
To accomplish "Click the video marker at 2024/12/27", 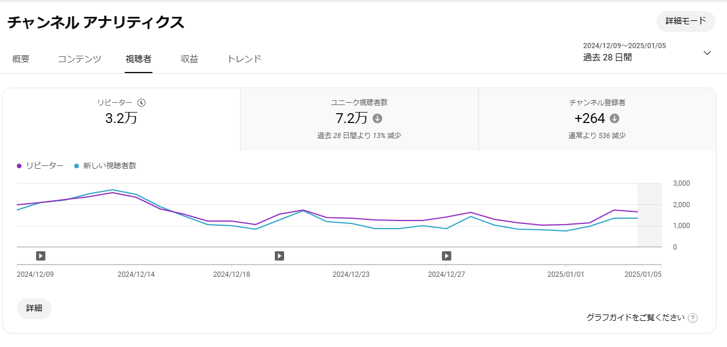I will pos(446,256).
